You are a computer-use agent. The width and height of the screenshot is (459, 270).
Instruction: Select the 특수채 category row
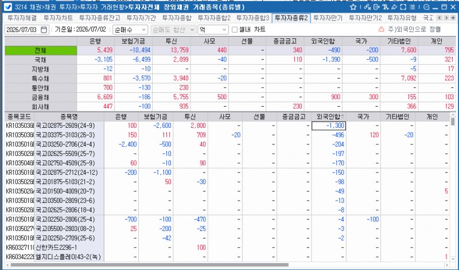41,79
